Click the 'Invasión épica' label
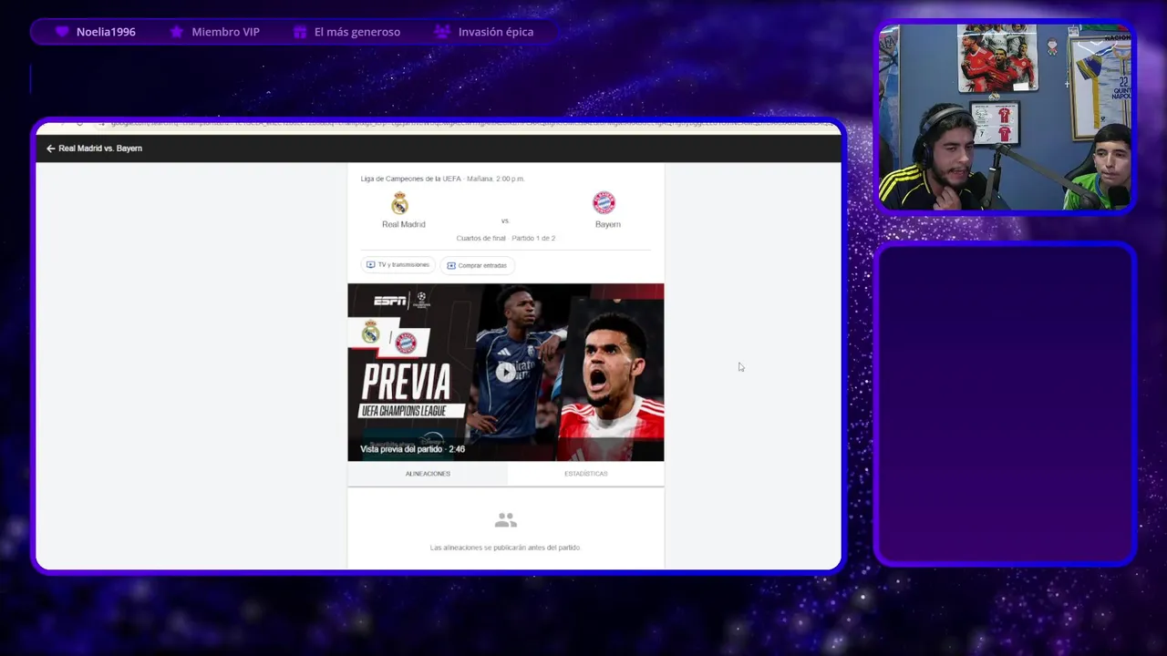The width and height of the screenshot is (1167, 656). [x=496, y=32]
